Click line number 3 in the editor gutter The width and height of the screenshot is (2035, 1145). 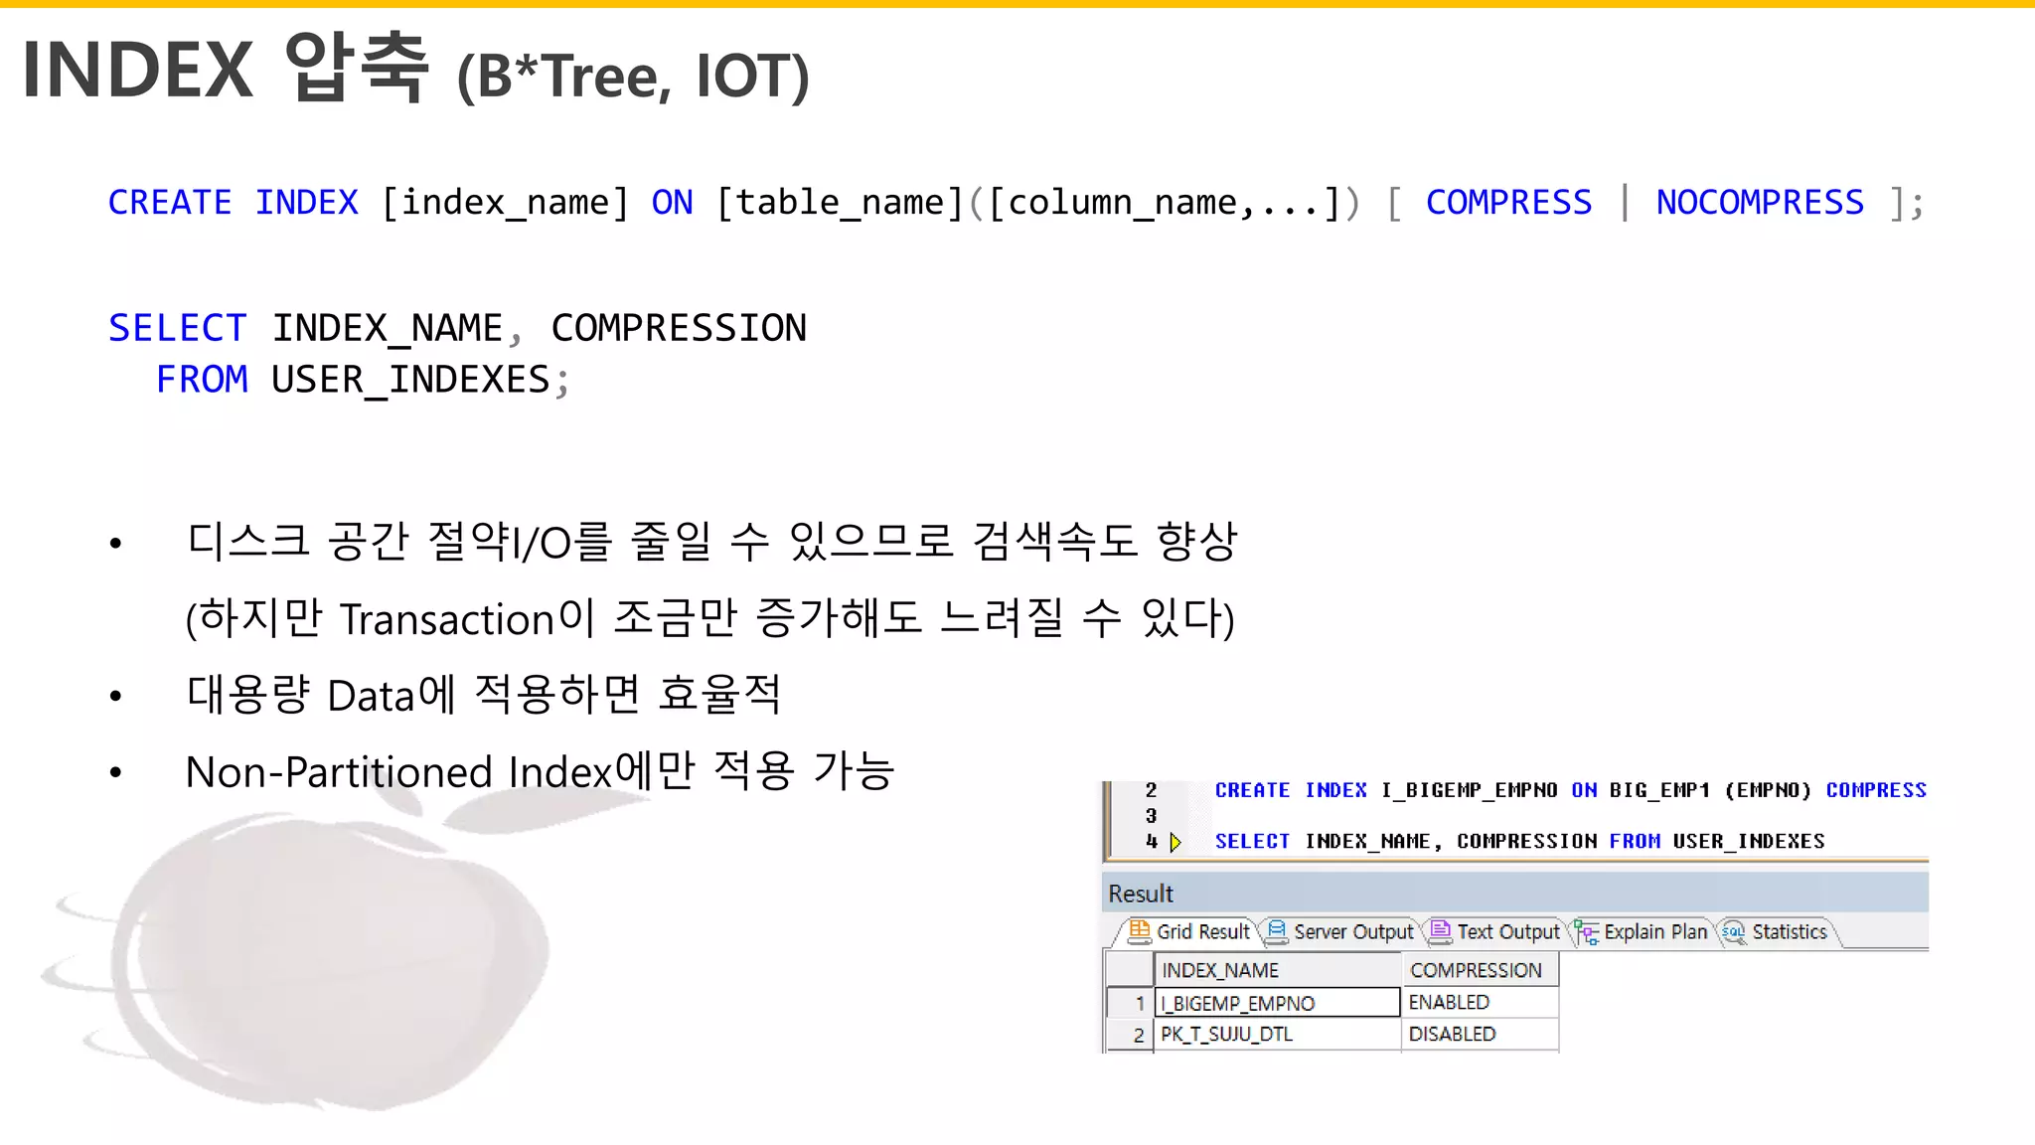(1151, 816)
